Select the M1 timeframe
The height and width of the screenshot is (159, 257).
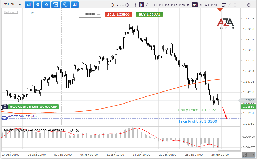tap(161, 5)
